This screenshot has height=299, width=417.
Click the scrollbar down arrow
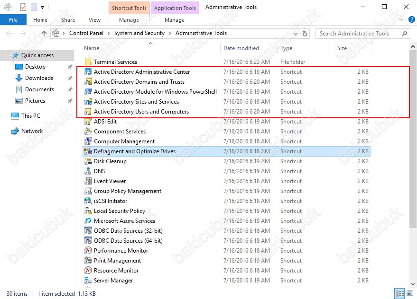click(x=413, y=284)
